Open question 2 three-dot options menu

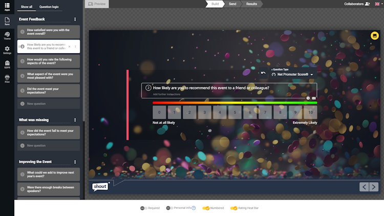(75, 47)
